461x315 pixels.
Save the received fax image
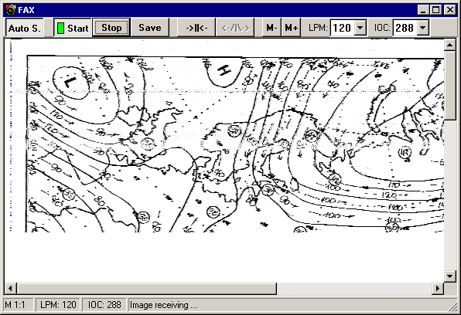[x=150, y=28]
